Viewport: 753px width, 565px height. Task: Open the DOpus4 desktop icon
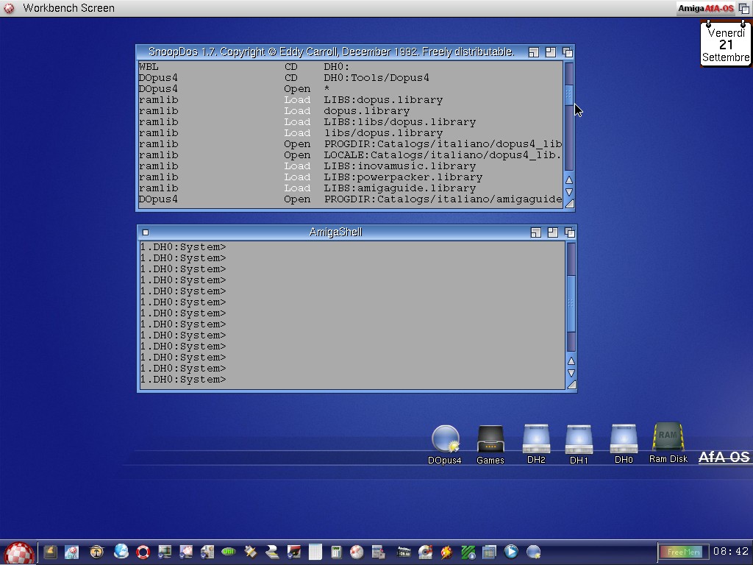pyautogui.click(x=445, y=439)
